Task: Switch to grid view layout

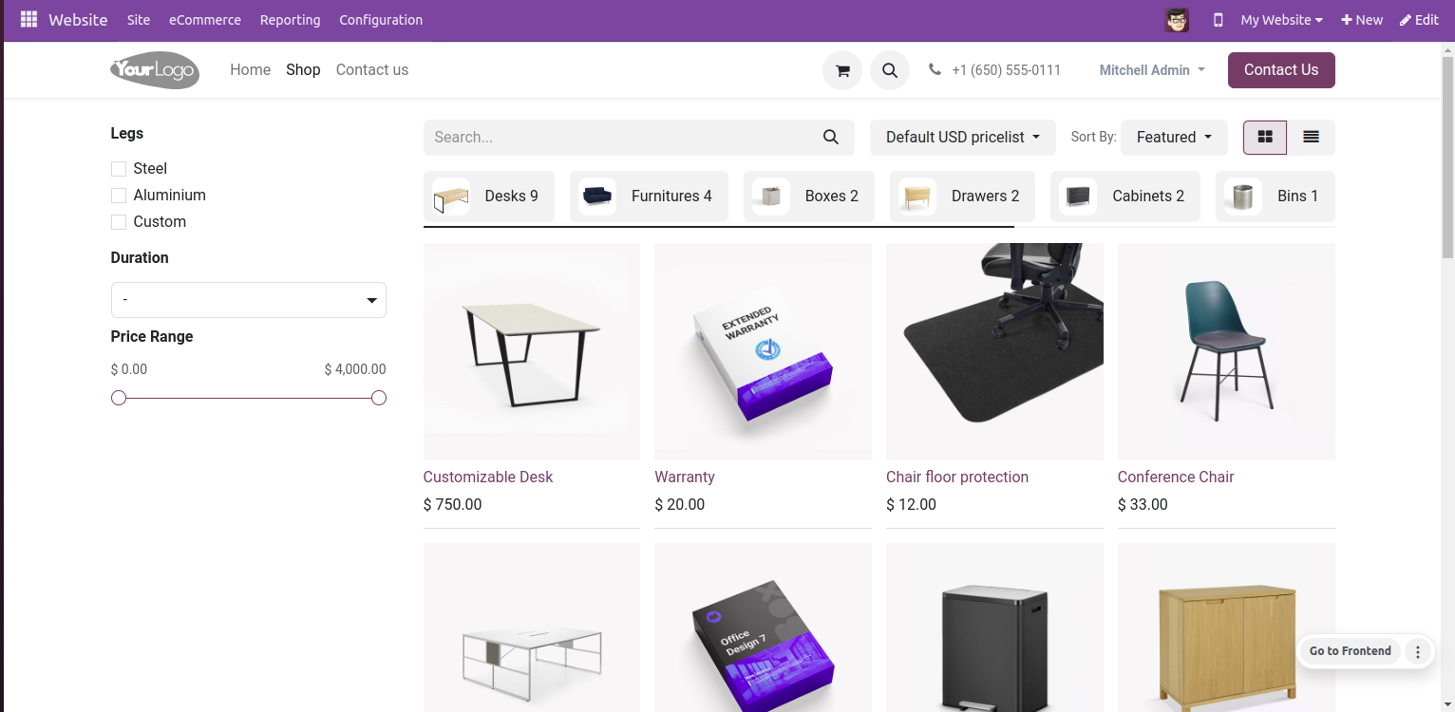Action: tap(1265, 137)
